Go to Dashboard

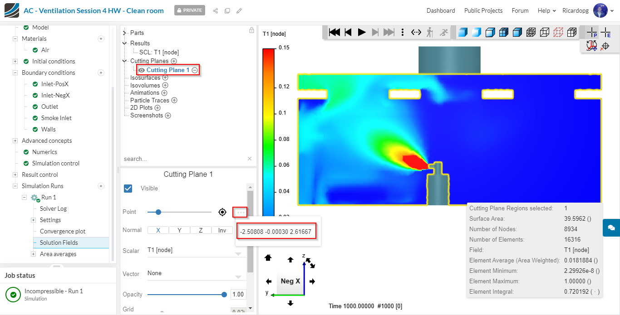pos(441,10)
